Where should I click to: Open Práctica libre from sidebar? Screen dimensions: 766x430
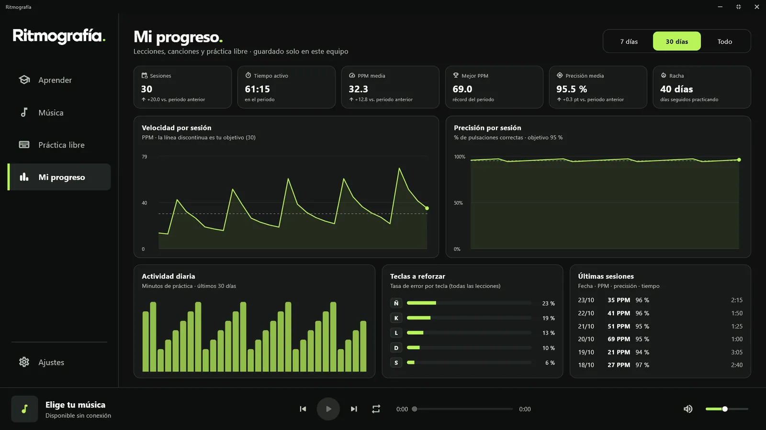(x=59, y=145)
